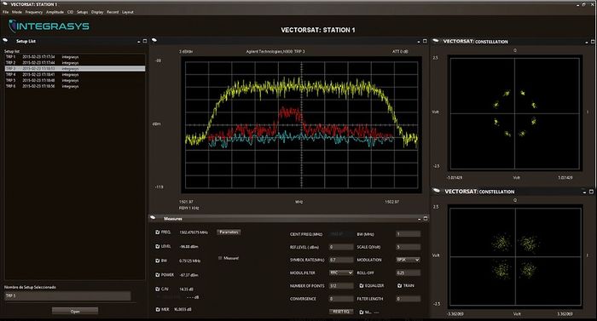Viewport: 597px width, 321px height.
Task: Click the selected setup name field
Action: [x=67, y=296]
